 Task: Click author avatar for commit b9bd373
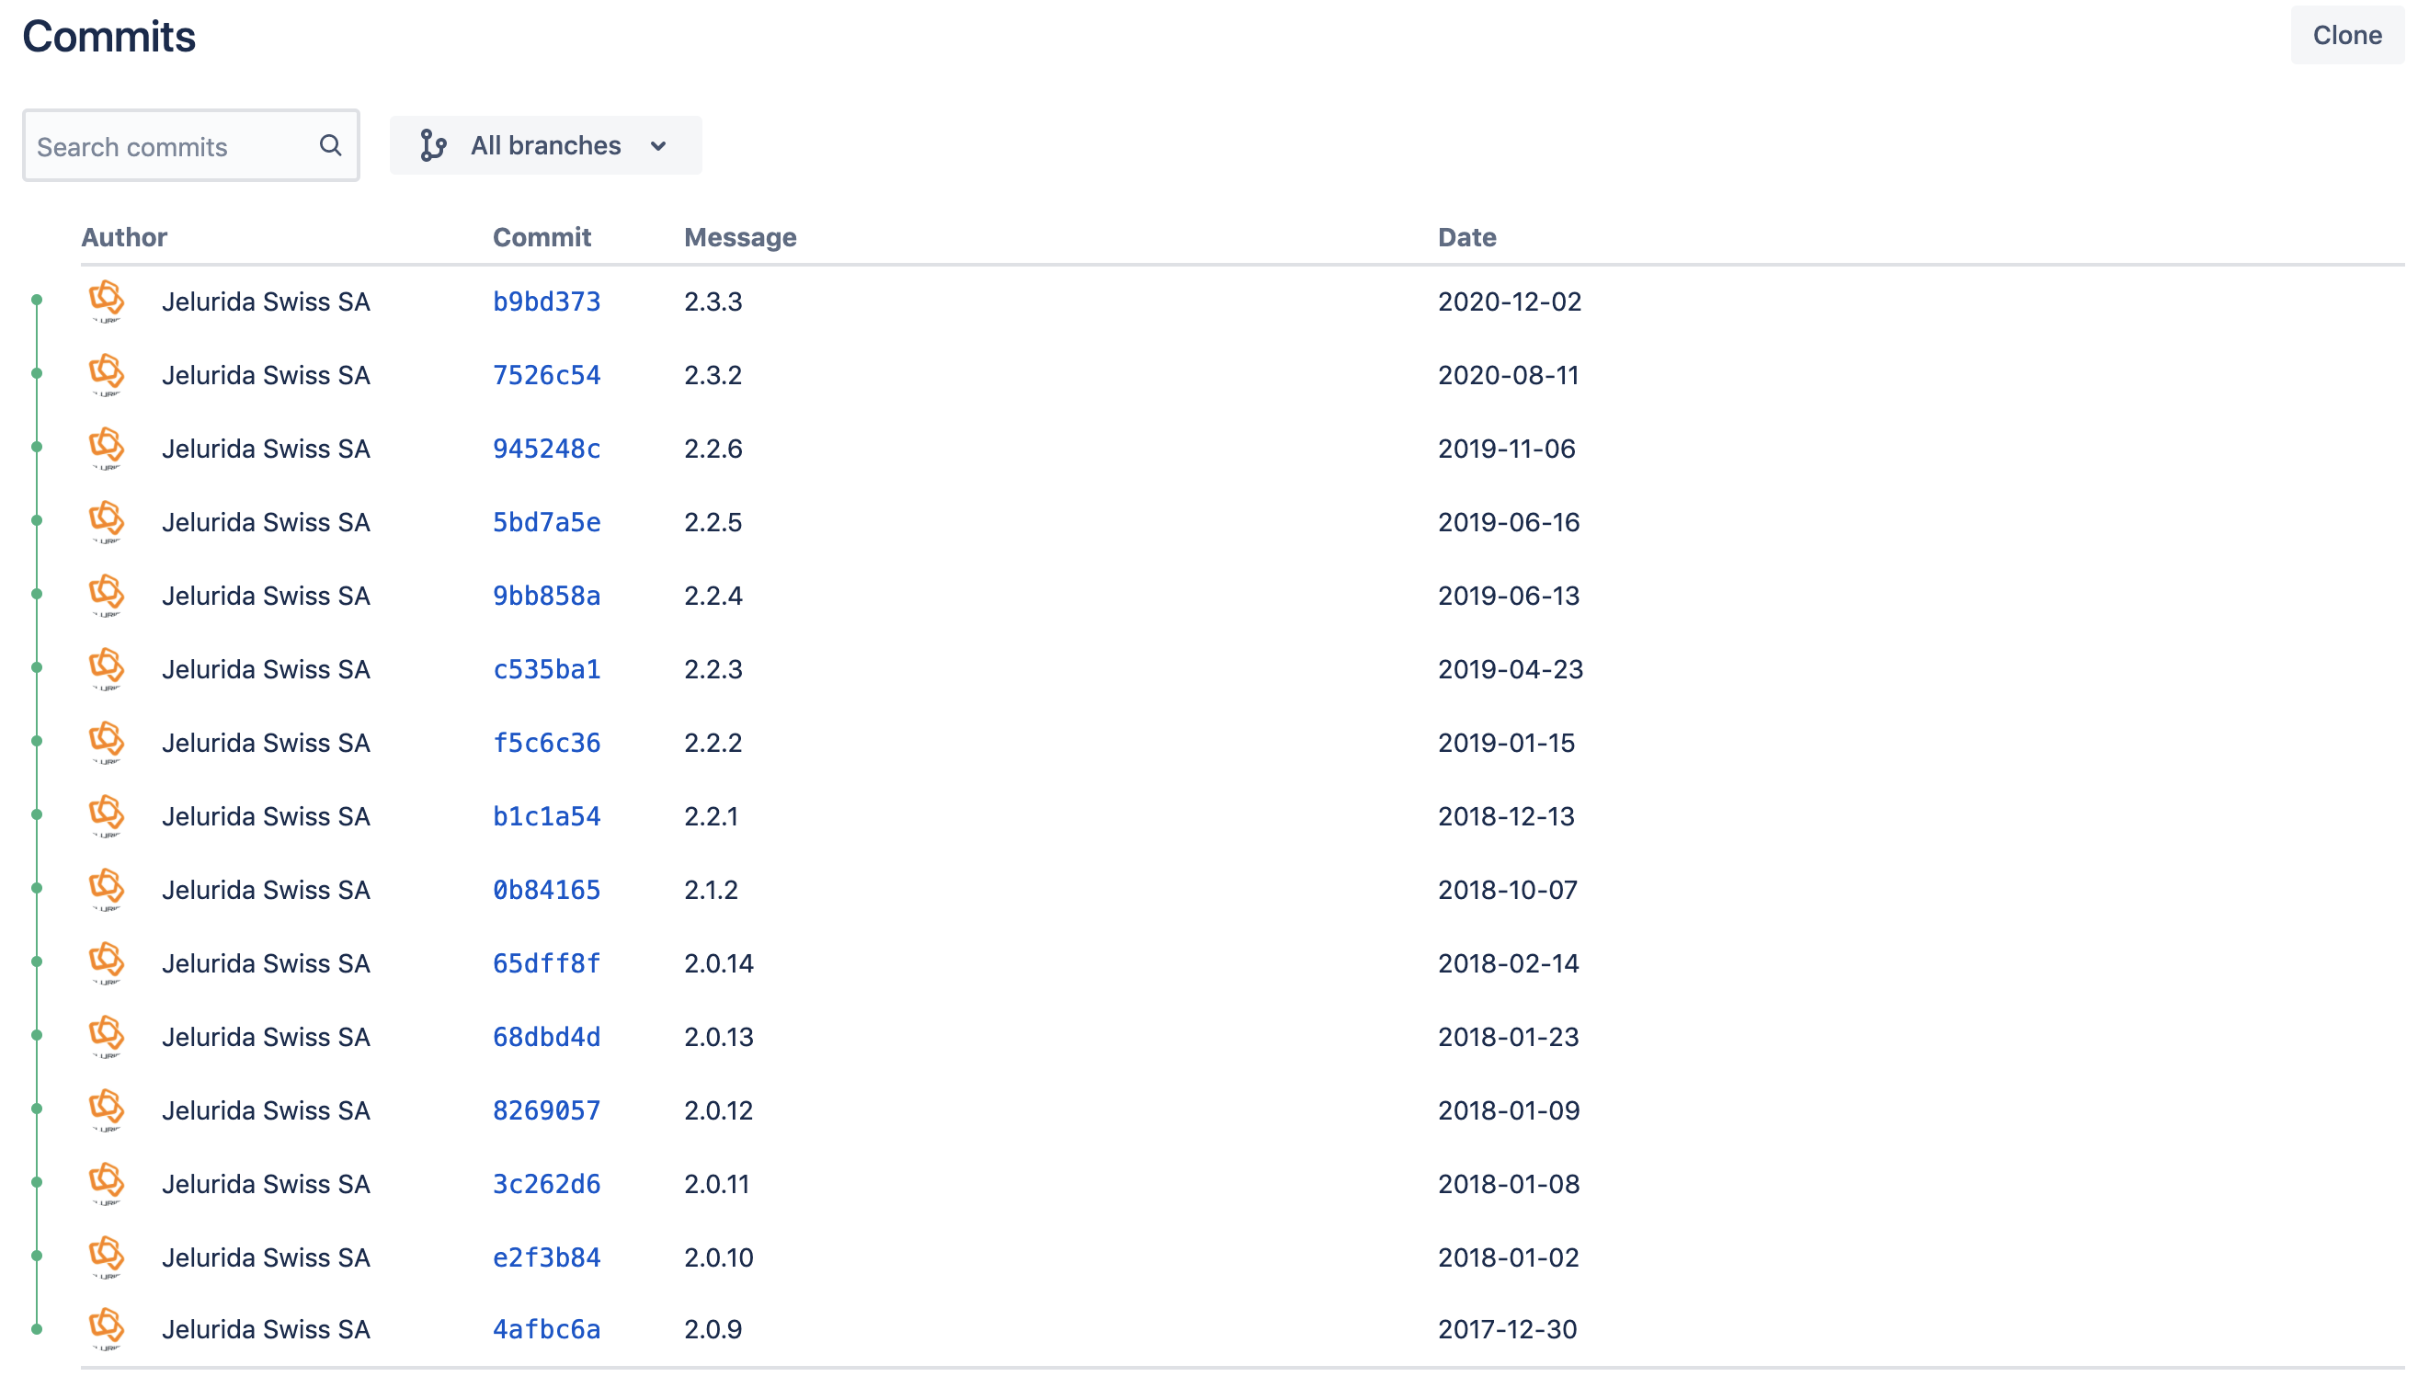pos(107,301)
